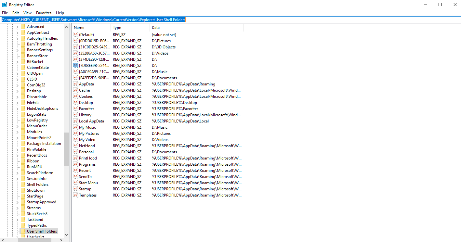Click the string icon of the (Default) value

tap(76, 34)
